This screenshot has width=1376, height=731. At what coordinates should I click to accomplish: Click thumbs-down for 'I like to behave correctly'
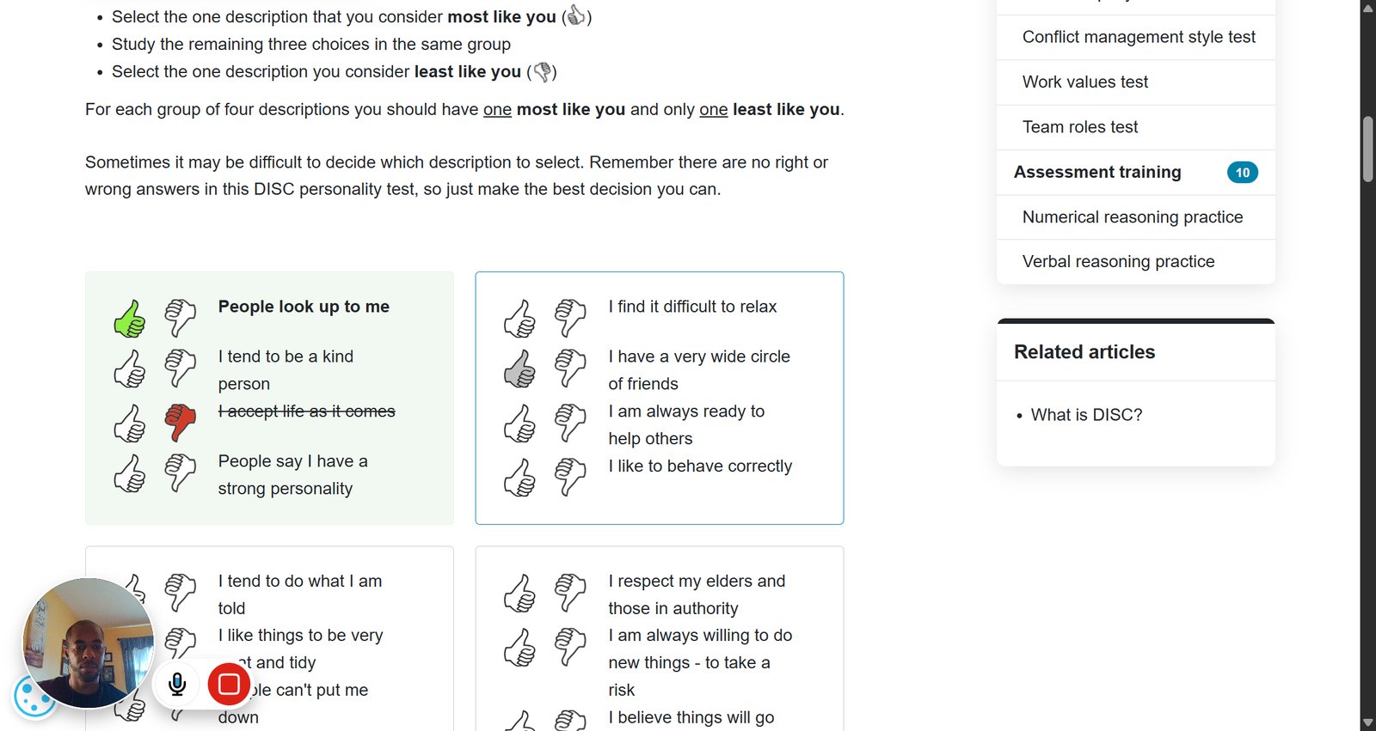tap(570, 478)
